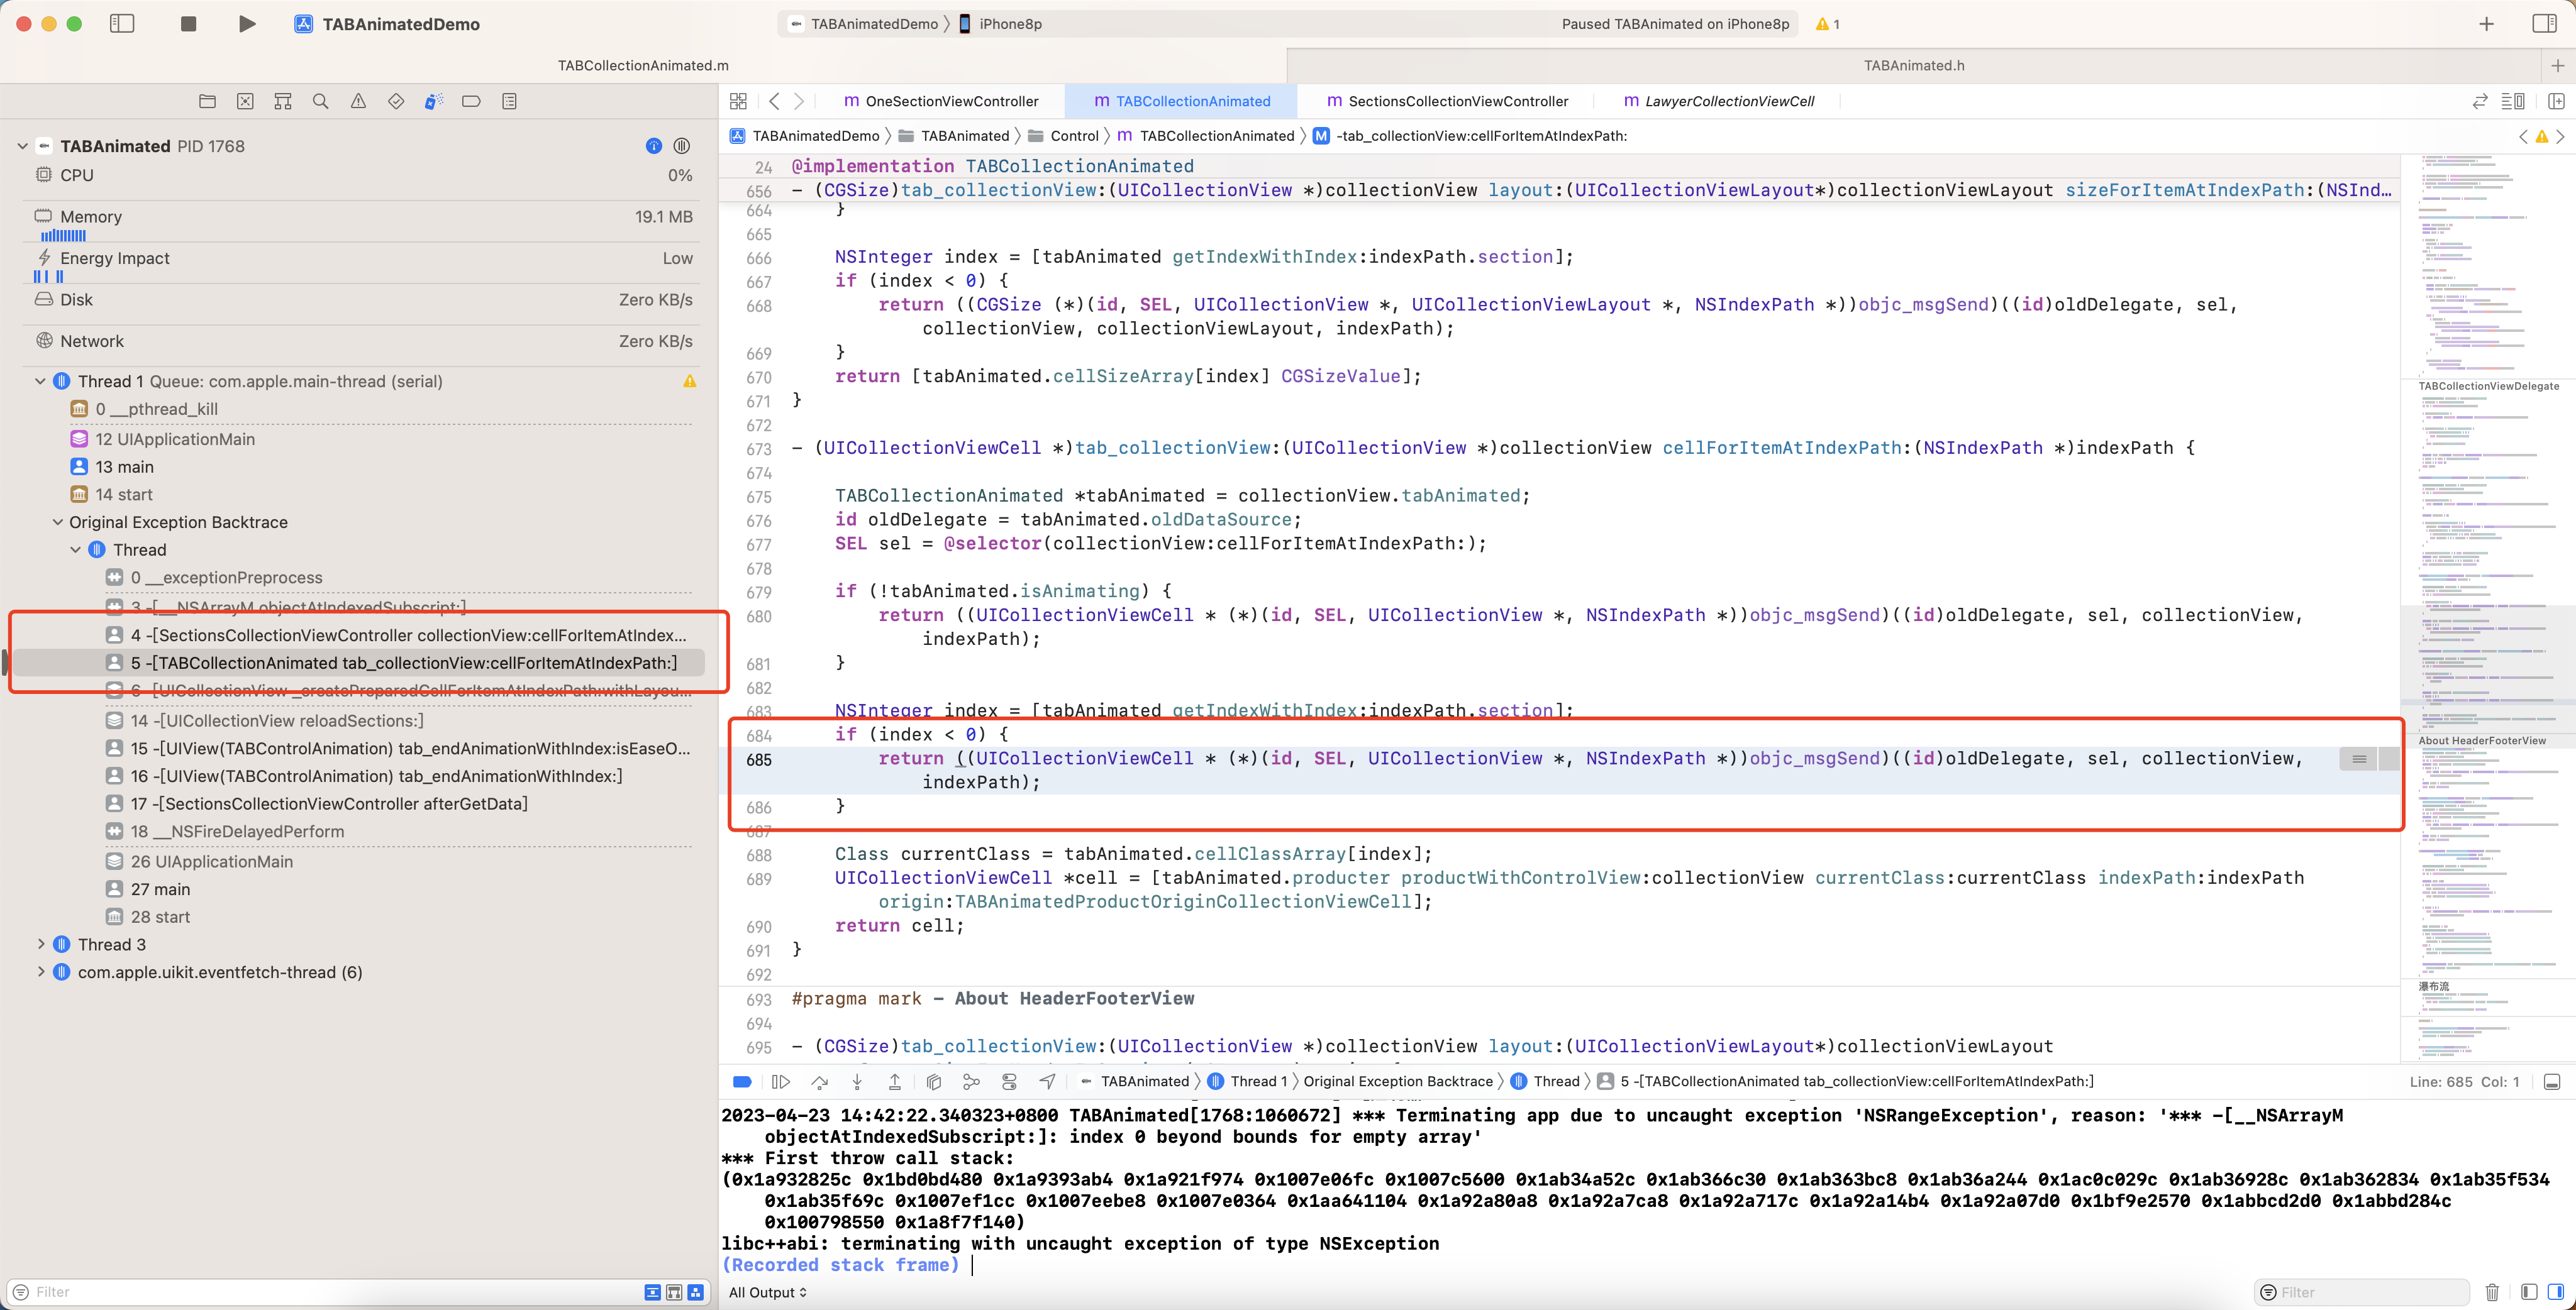Image resolution: width=2576 pixels, height=1310 pixels.
Task: Click the Step Over debug button
Action: coord(819,1081)
